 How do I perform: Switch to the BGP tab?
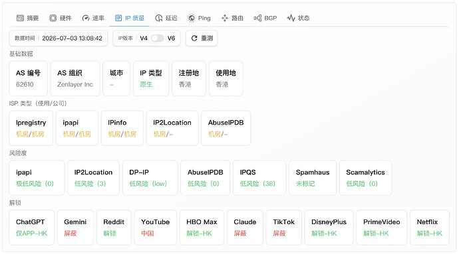[265, 18]
